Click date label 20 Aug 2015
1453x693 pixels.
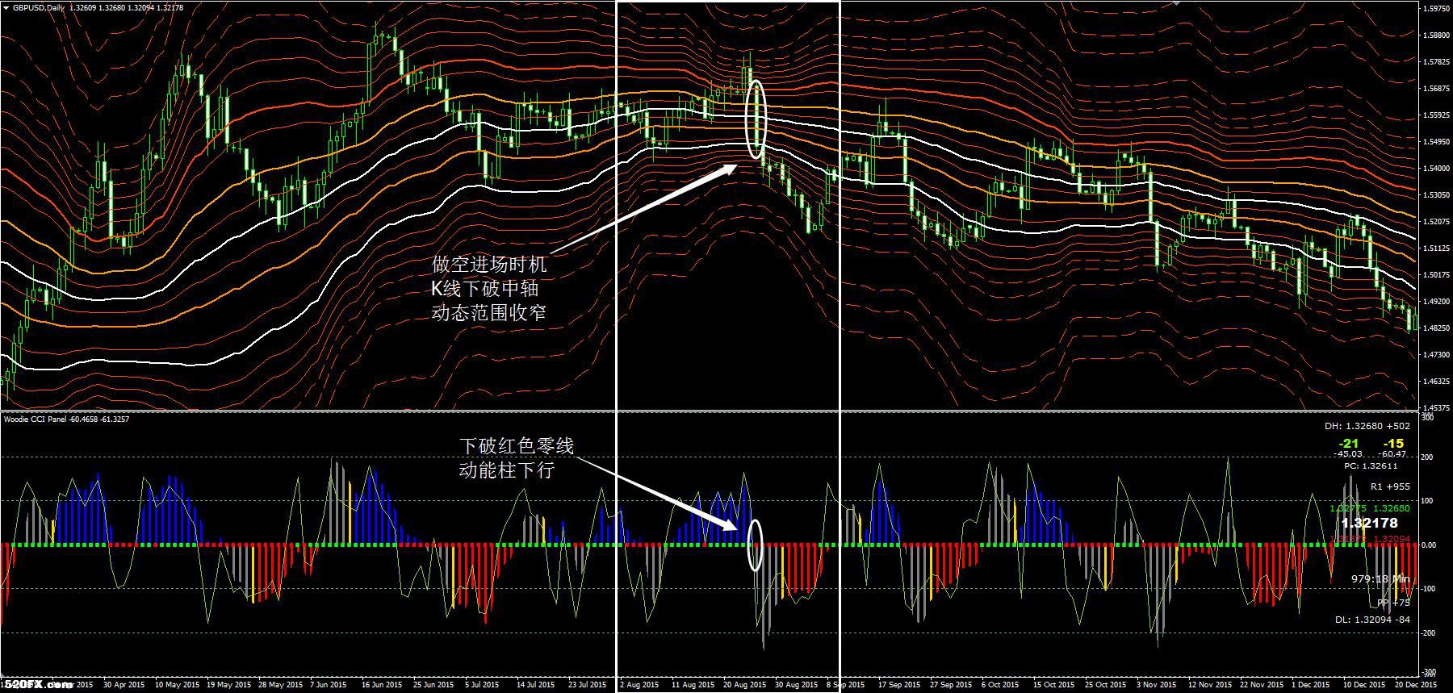coord(744,685)
